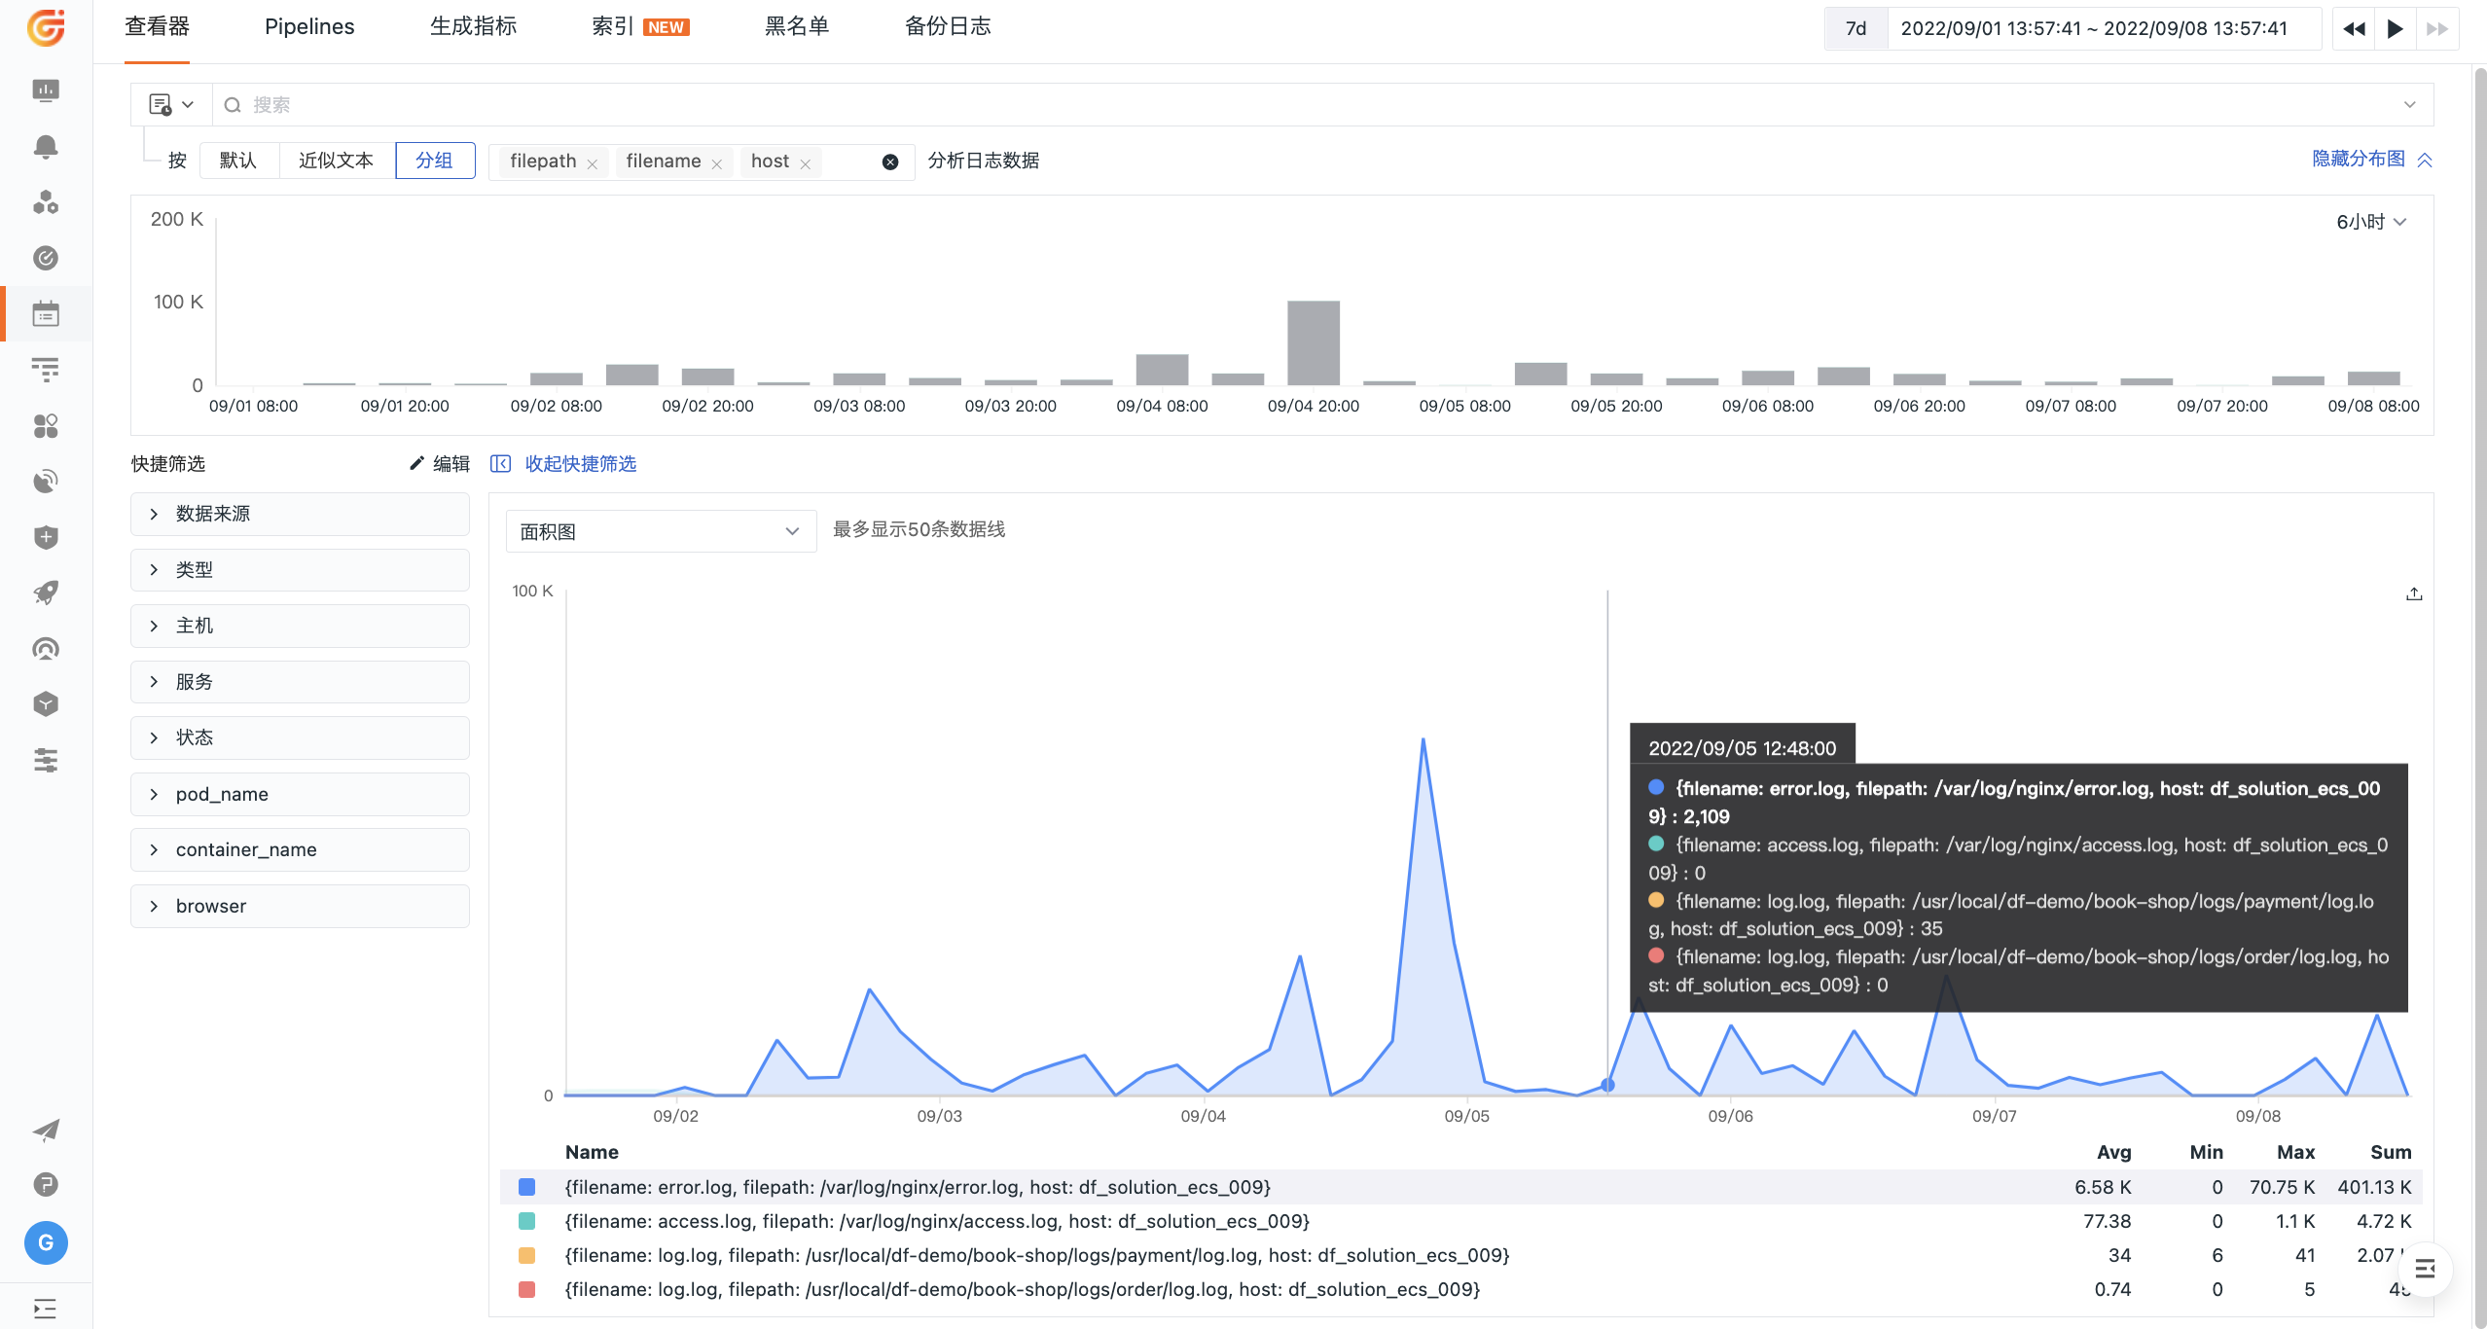The width and height of the screenshot is (2487, 1329).
Task: Open the blue G user avatar
Action: 46,1242
